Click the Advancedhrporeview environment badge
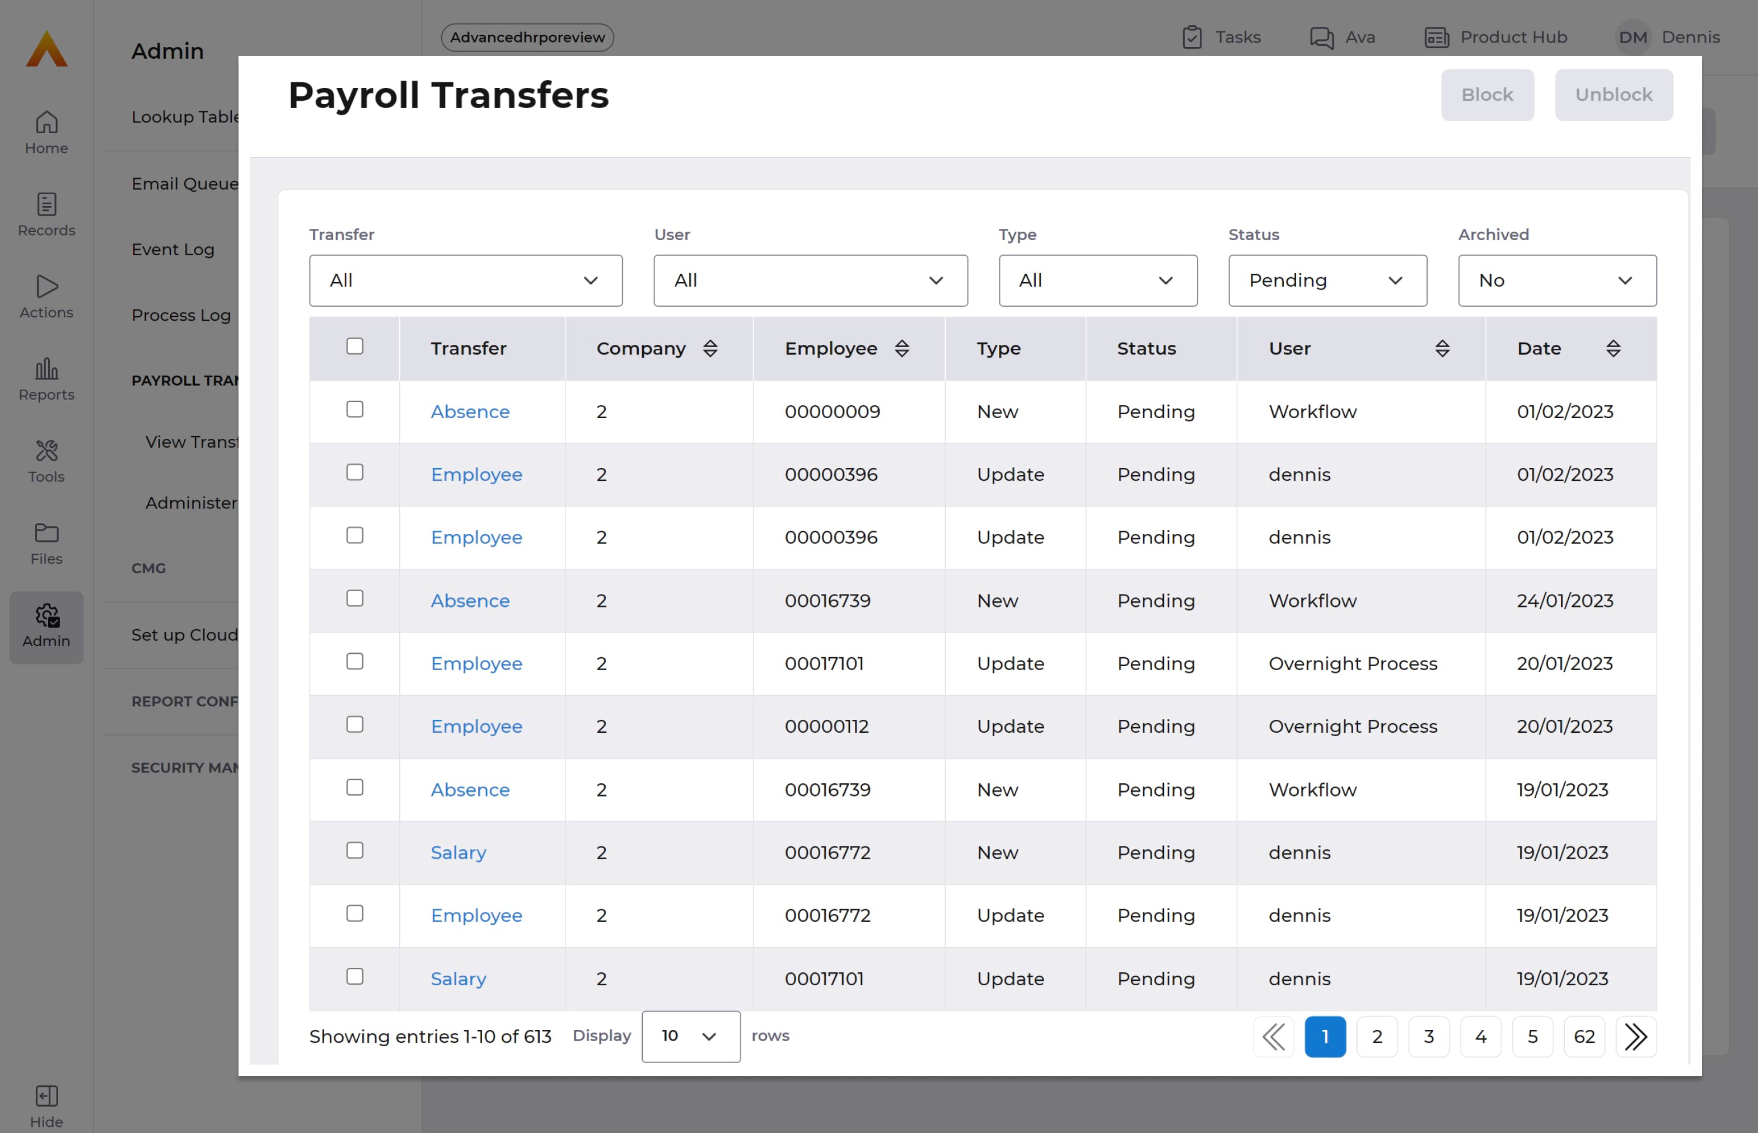The image size is (1758, 1133). pyautogui.click(x=527, y=37)
